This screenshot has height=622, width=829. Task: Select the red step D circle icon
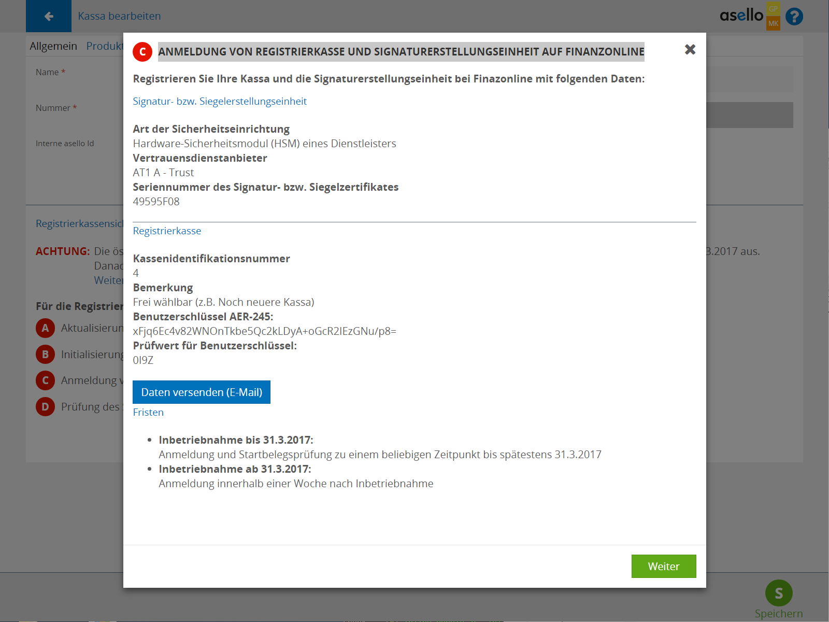point(45,407)
